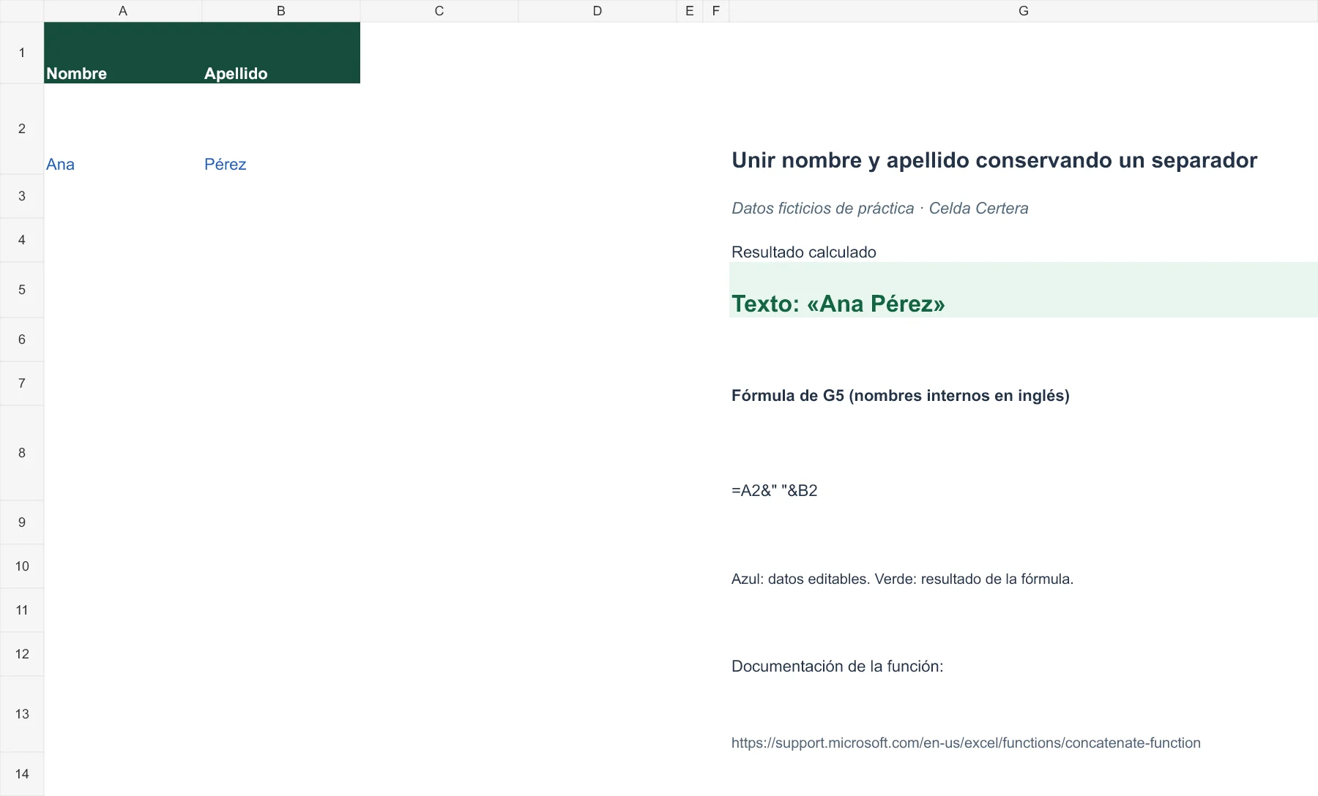The image size is (1318, 796).
Task: Select column C header
Action: pyautogui.click(x=439, y=11)
